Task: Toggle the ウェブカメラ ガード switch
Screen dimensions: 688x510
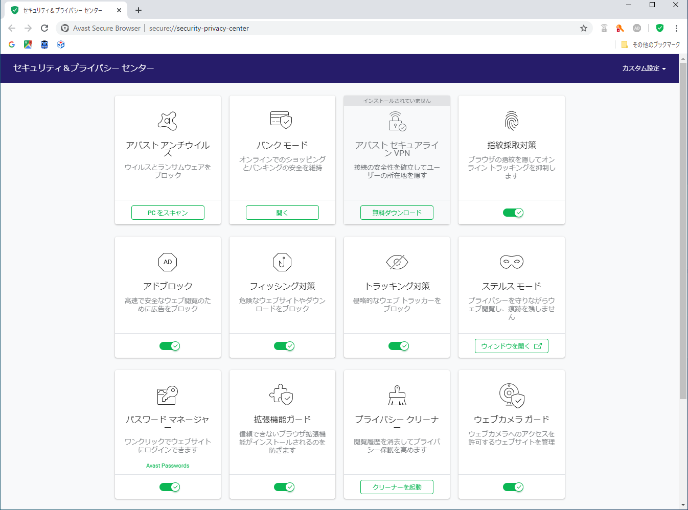Action: [x=513, y=487]
